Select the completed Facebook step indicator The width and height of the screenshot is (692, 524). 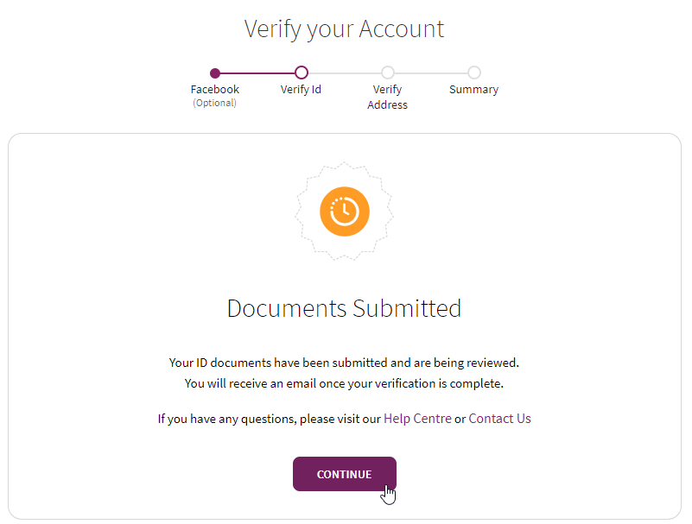(x=214, y=73)
